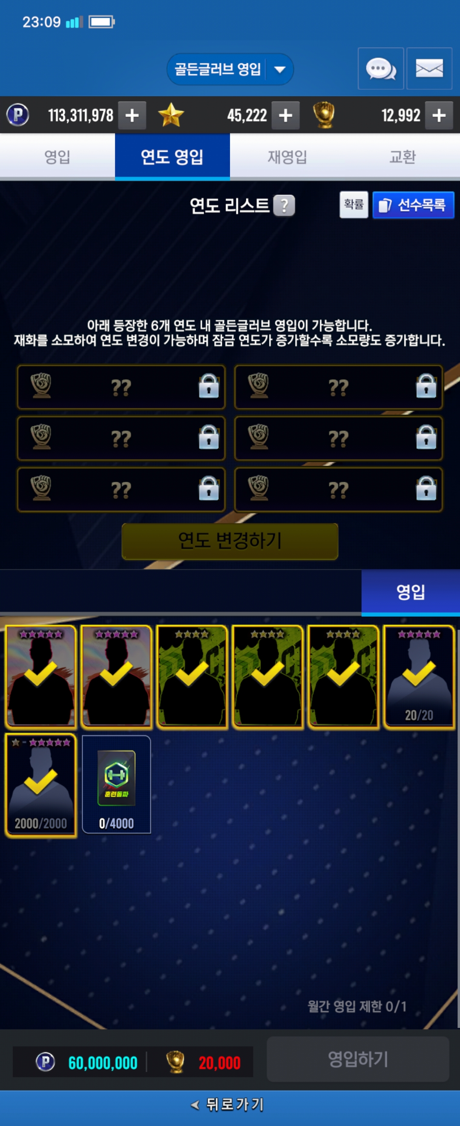Open the 확률 probability info
Viewport: 460px width, 1126px height.
coord(354,205)
